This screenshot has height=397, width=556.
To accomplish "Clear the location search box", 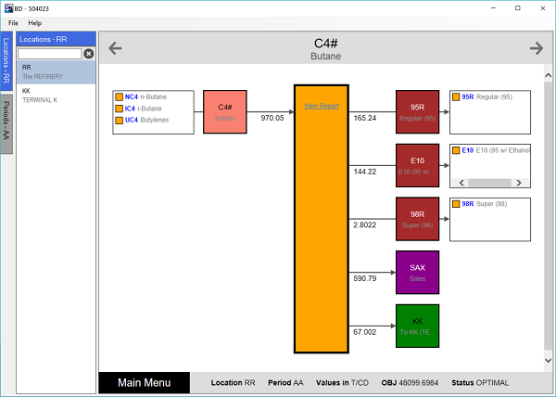I will click(x=89, y=54).
